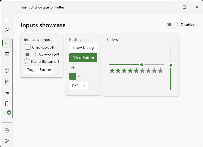The height and width of the screenshot is (147, 203).
Task: Click the search magnifier icon in sidebar
Action: (x=7, y=30)
